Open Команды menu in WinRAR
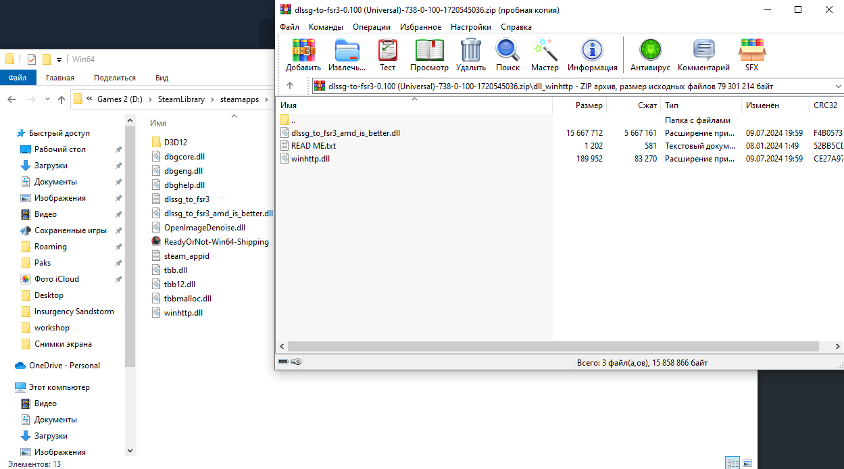 (326, 27)
